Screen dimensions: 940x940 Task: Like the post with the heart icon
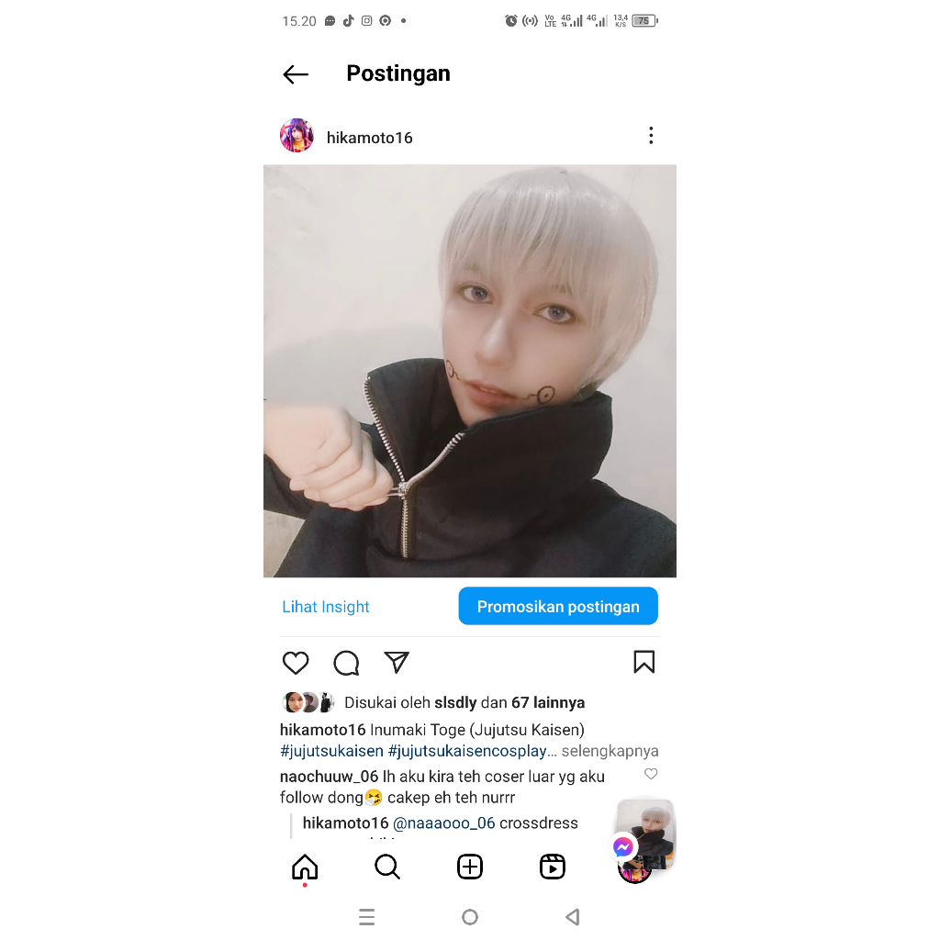point(296,663)
